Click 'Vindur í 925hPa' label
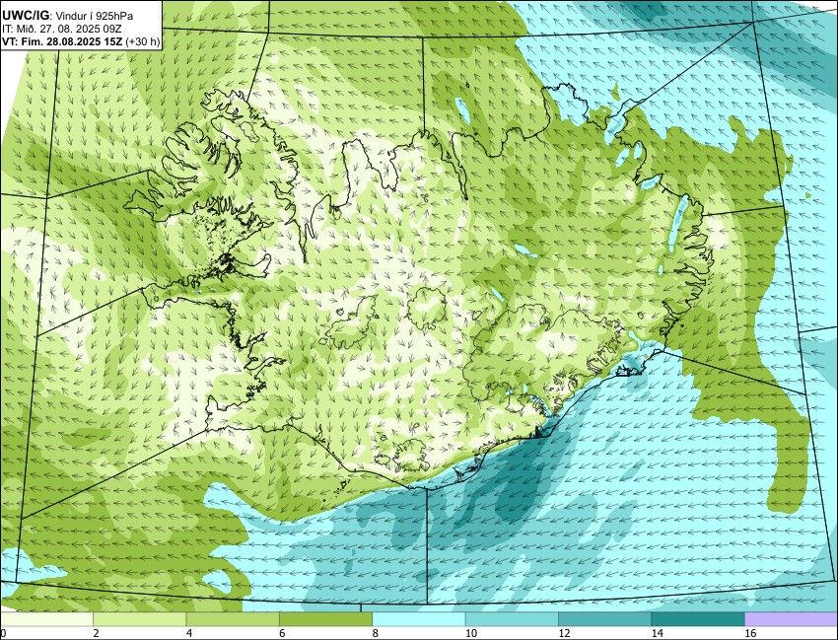This screenshot has width=838, height=640. 94,17
